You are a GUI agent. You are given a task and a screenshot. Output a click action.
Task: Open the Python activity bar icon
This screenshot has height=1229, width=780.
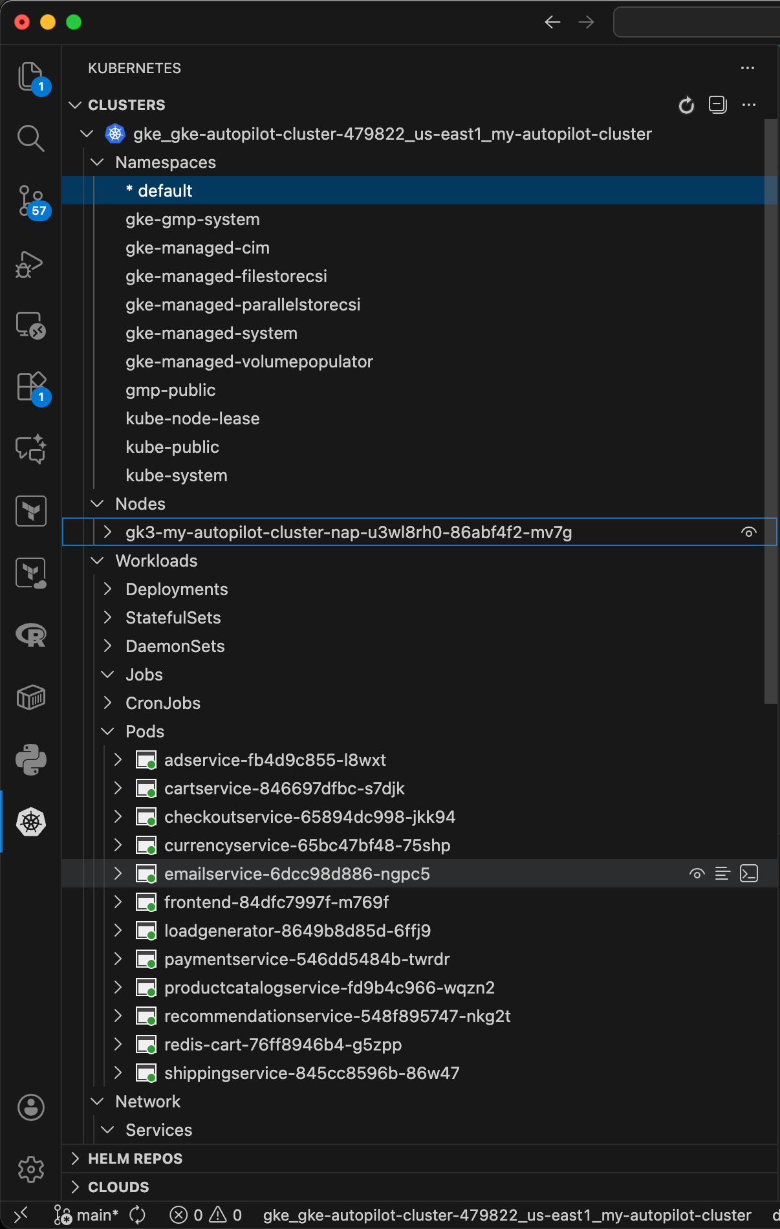point(30,760)
